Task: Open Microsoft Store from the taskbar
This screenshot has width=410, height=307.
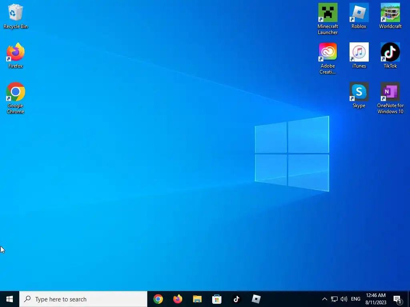Action: [x=217, y=299]
